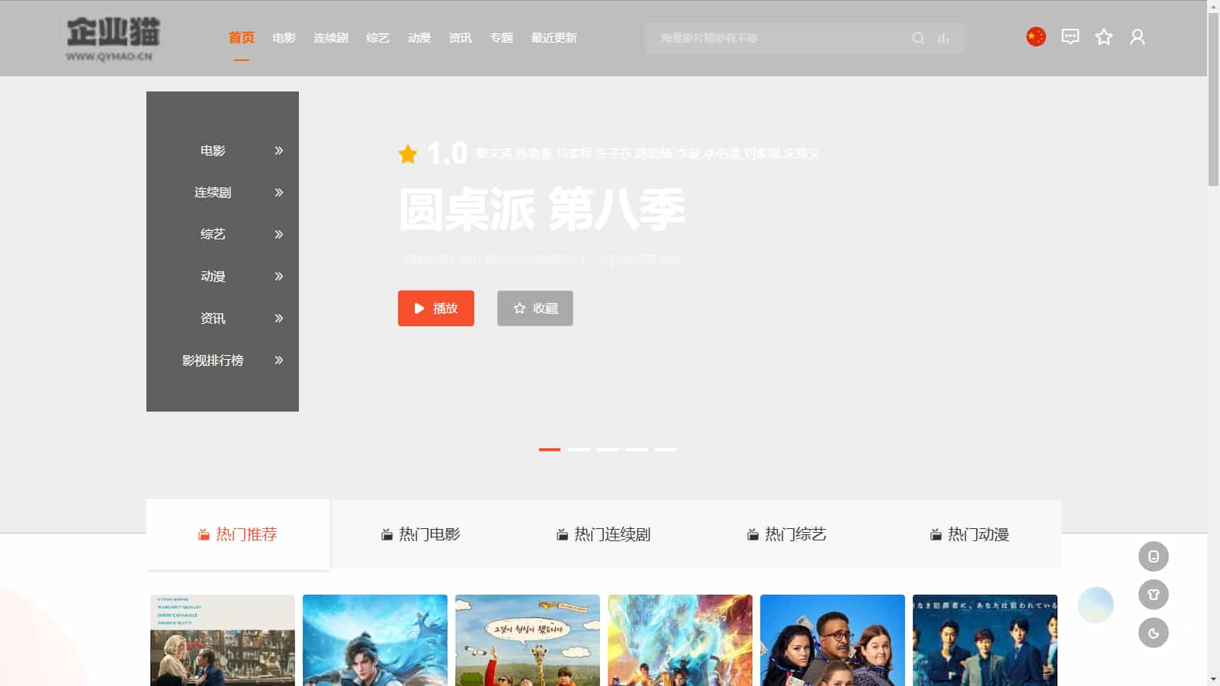Click the user account profile icon

tap(1137, 37)
